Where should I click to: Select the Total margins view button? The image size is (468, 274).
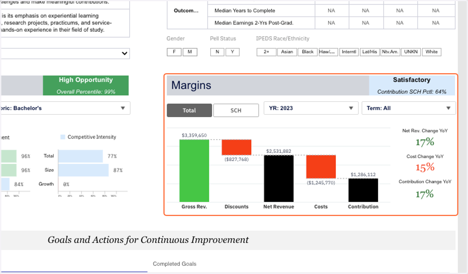189,110
